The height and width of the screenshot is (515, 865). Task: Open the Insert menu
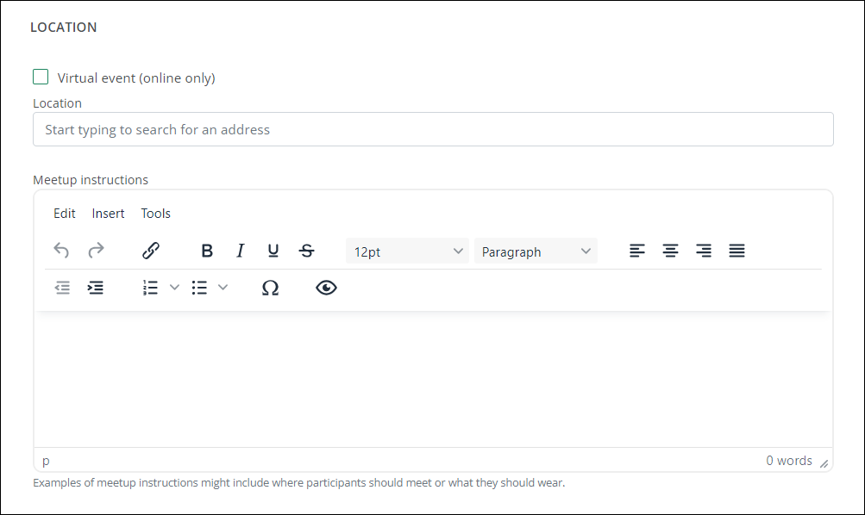coord(109,214)
